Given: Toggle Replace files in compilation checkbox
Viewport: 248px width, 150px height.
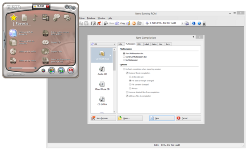Looking at the screenshot, I should coord(138,73).
